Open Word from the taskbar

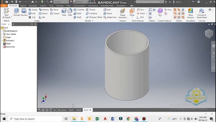pyautogui.click(x=113, y=119)
